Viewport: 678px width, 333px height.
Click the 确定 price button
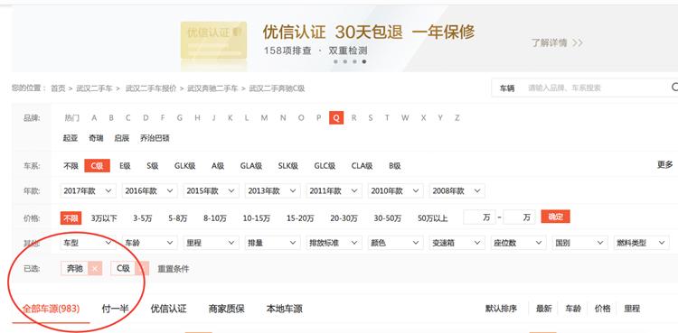coord(556,217)
